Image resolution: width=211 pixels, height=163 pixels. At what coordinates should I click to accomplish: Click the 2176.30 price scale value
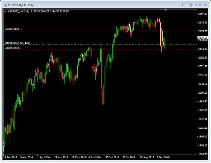click(x=203, y=23)
